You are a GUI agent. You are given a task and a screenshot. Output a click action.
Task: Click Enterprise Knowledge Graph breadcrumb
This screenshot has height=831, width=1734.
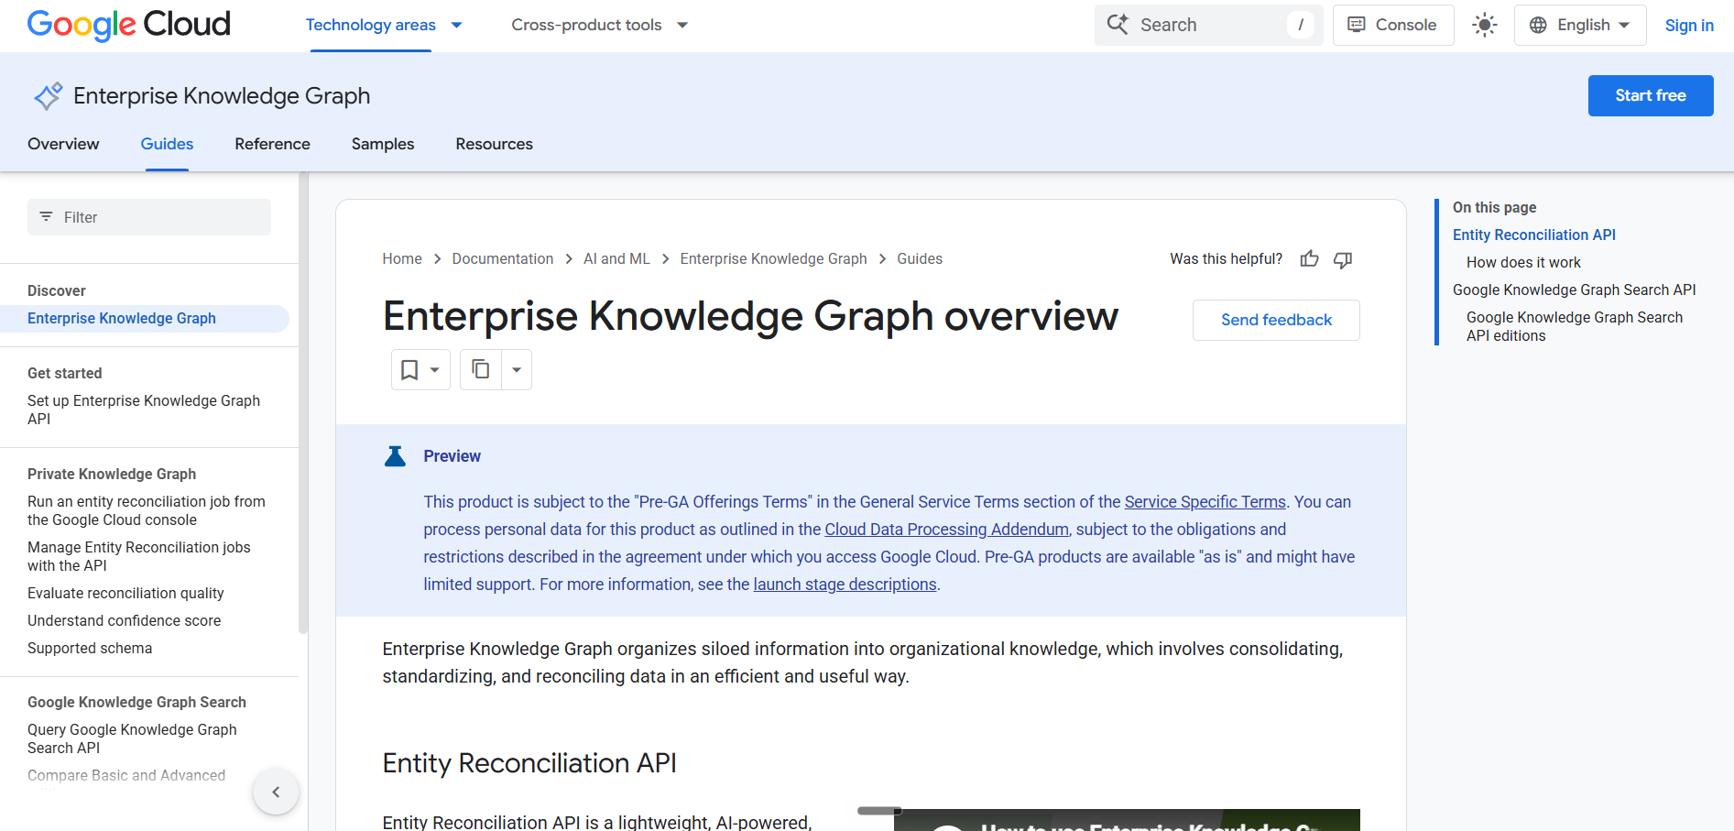tap(773, 258)
